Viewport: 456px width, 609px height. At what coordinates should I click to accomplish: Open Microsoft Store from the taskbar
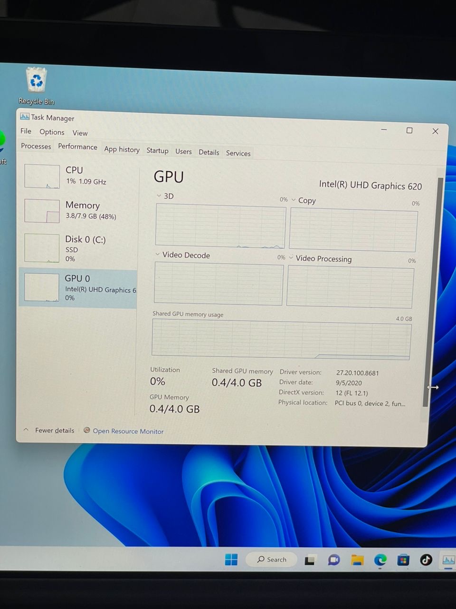click(403, 560)
